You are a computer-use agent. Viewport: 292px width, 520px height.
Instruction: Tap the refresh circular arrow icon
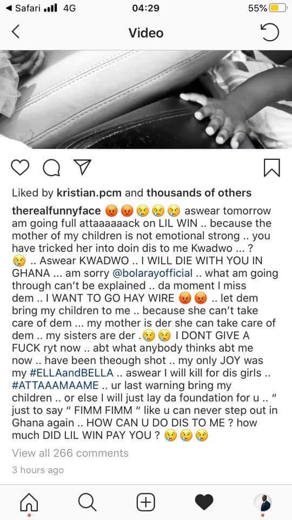pos(270,32)
